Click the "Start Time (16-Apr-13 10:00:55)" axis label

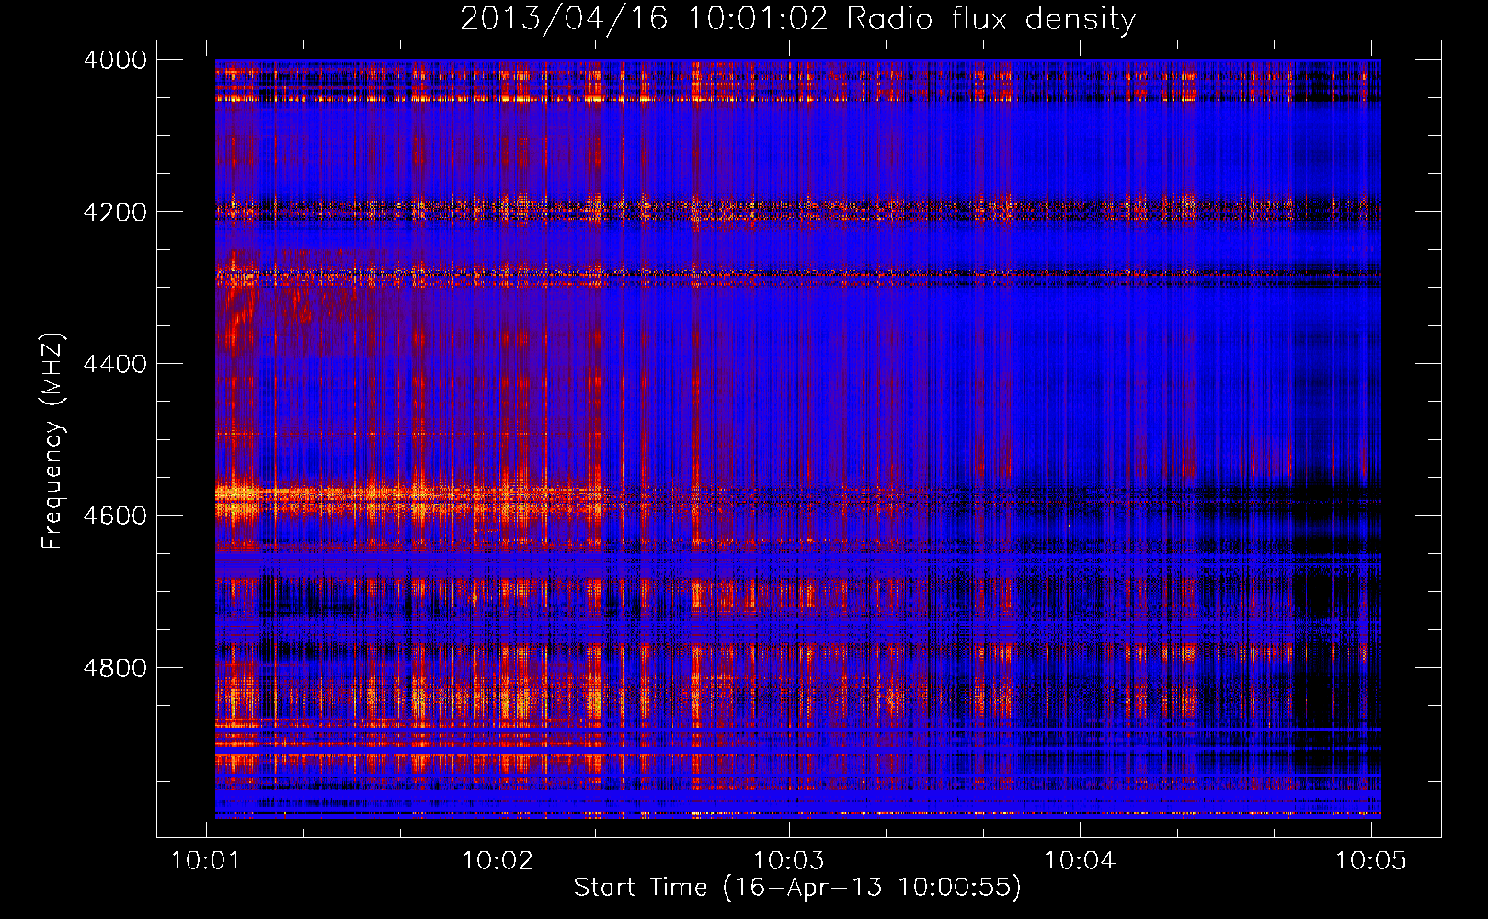797,888
